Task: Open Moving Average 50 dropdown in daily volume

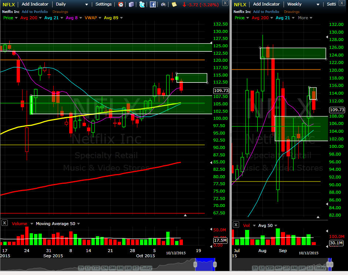Action: pyautogui.click(x=78, y=224)
